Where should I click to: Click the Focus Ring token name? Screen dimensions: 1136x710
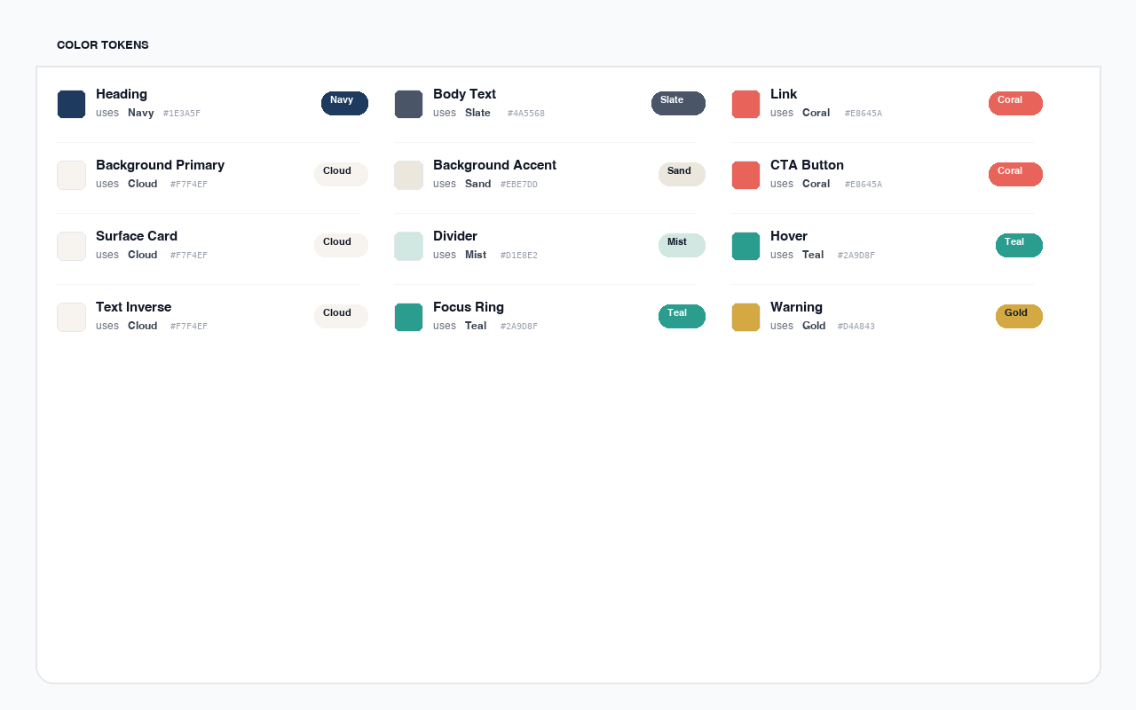[x=469, y=307]
